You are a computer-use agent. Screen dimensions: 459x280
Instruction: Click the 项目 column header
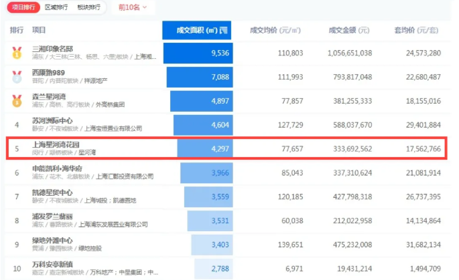point(39,30)
